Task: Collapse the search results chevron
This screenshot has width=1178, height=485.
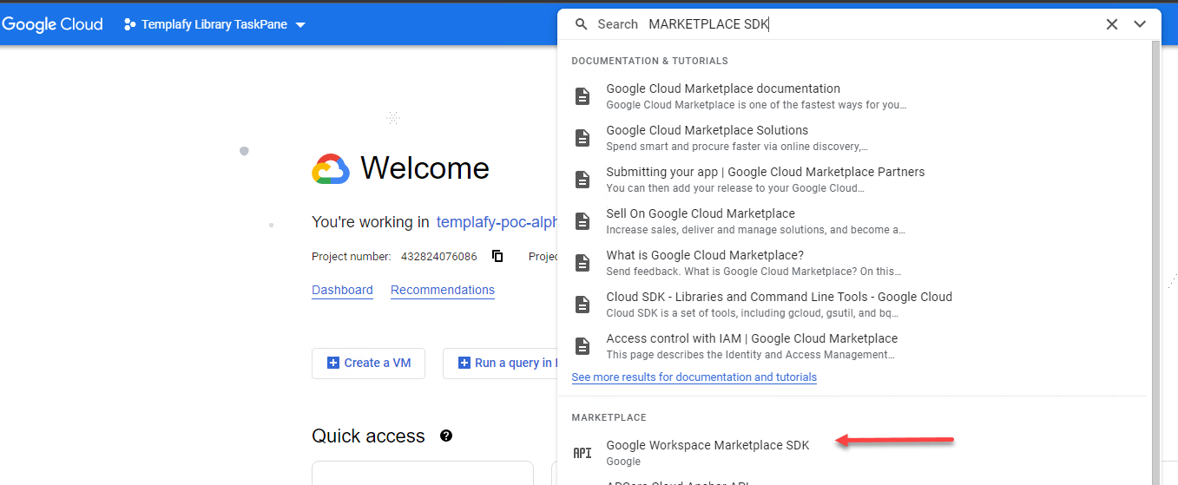Action: coord(1141,24)
